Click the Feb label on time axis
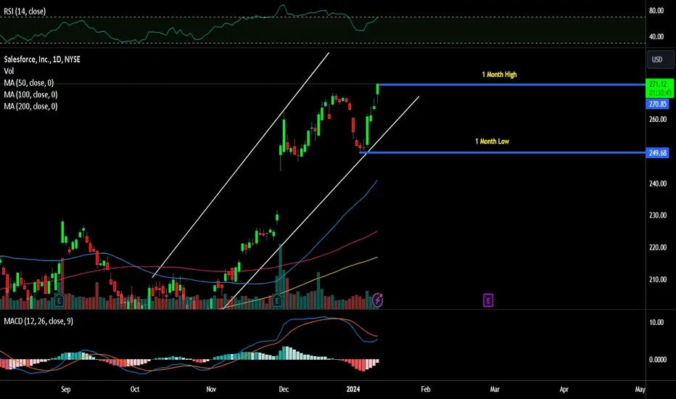The height and width of the screenshot is (399, 676). point(426,390)
